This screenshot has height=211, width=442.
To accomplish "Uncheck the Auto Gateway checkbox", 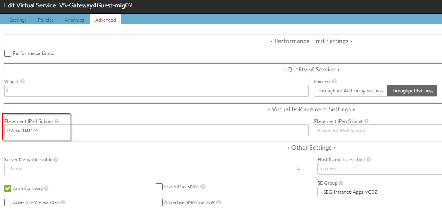I will (x=8, y=189).
